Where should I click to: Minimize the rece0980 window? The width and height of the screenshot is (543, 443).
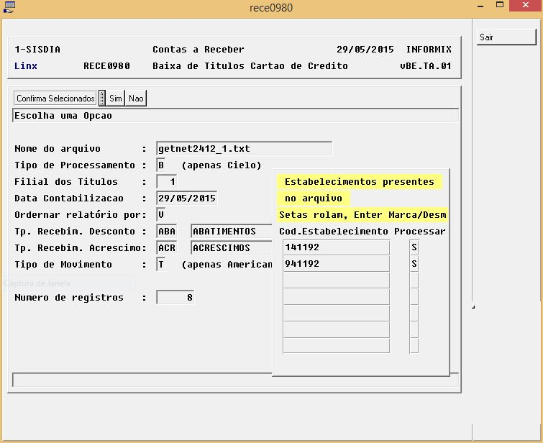coord(480,6)
